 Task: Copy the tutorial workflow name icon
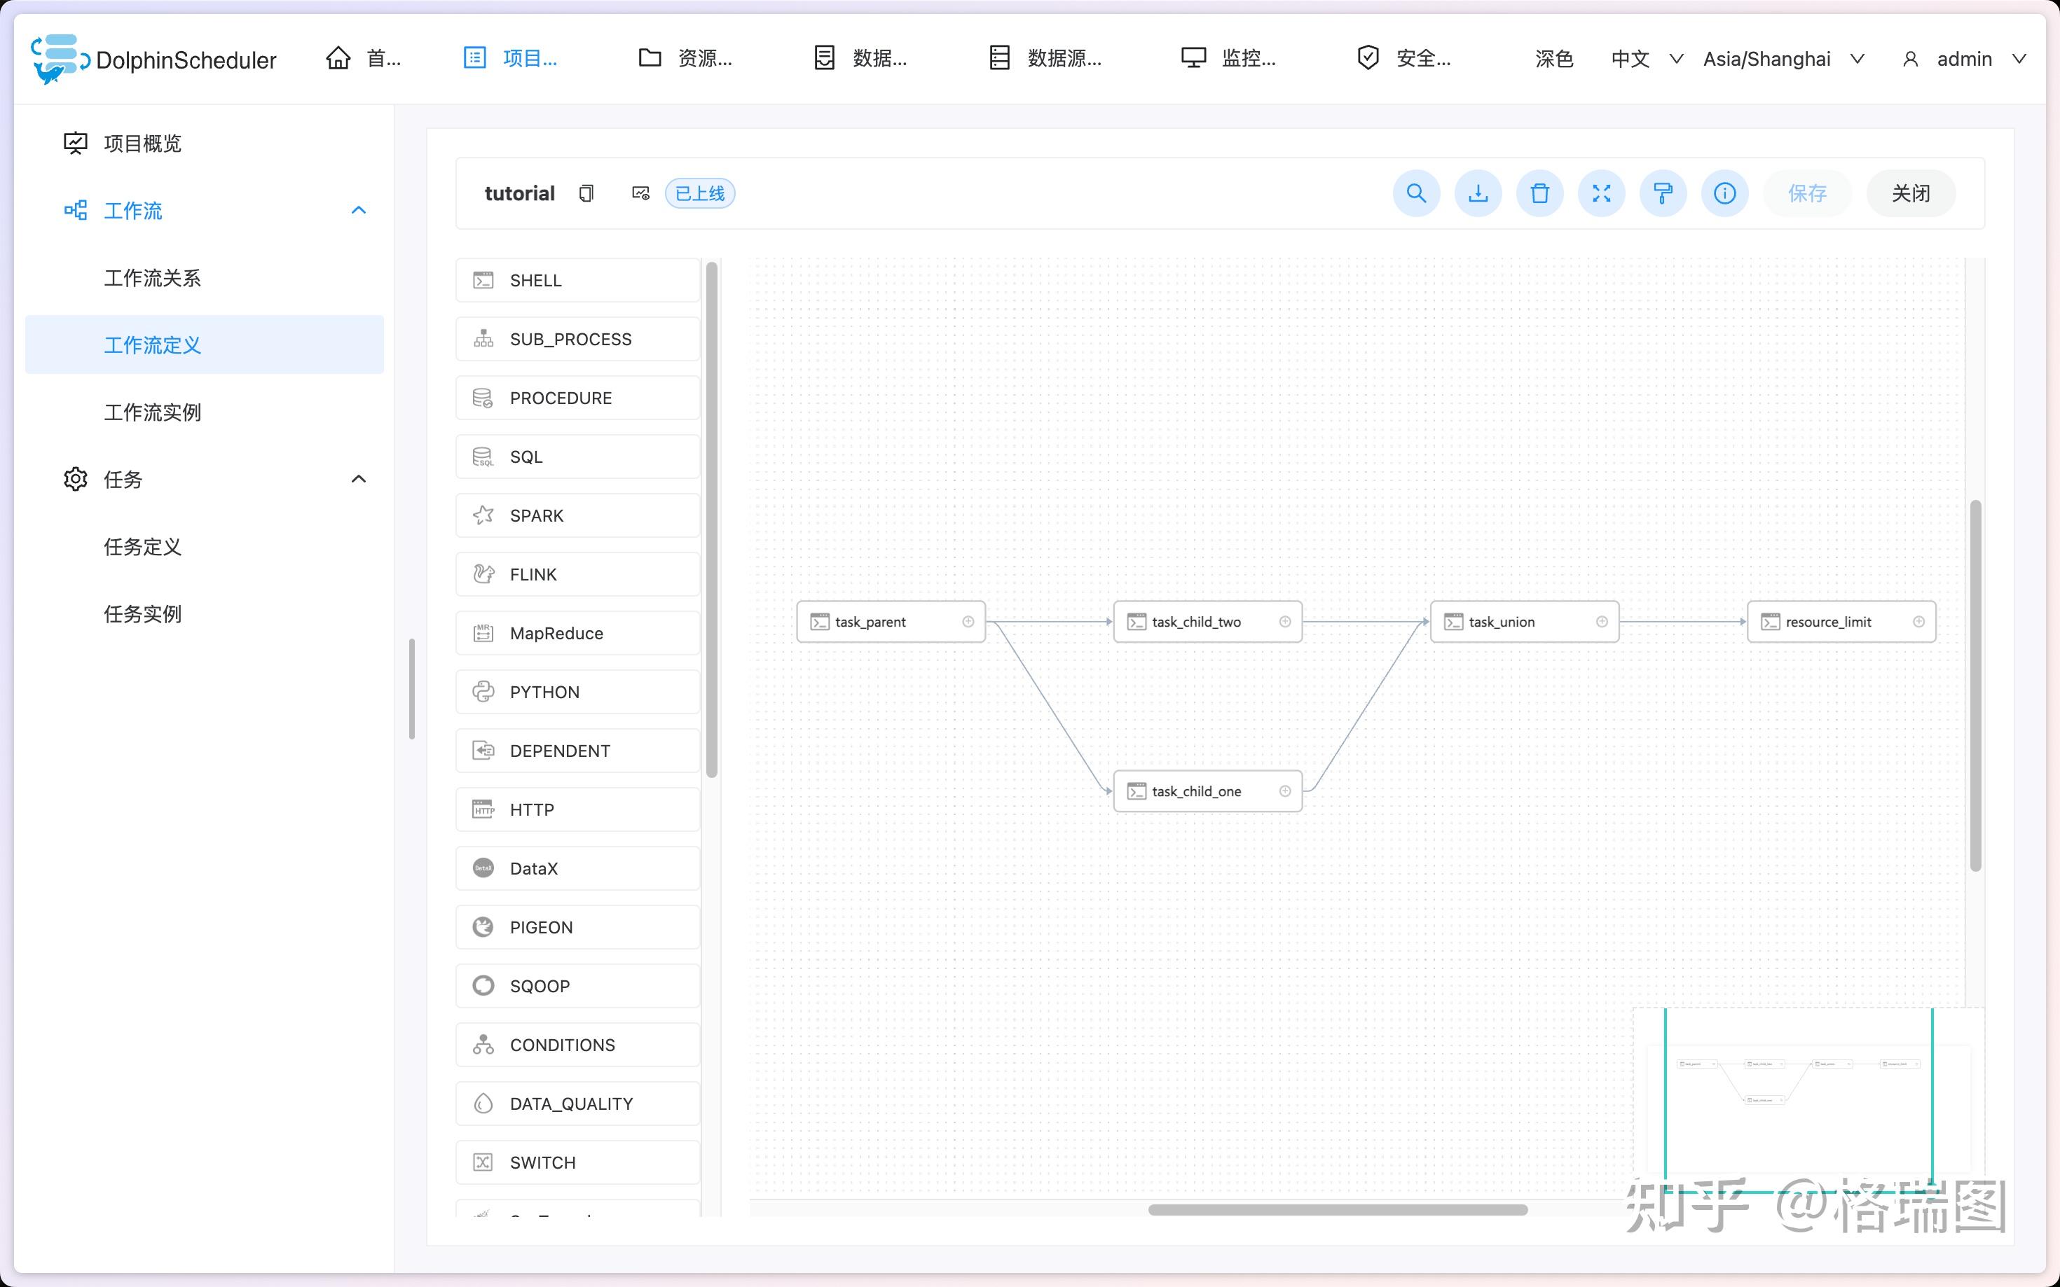pyautogui.click(x=586, y=194)
